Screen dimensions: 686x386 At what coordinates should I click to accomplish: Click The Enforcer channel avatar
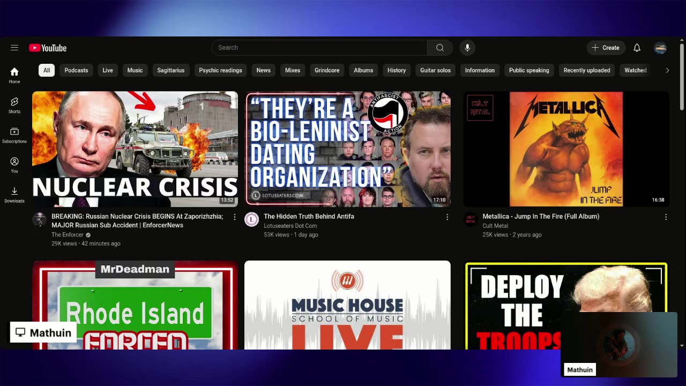39,219
